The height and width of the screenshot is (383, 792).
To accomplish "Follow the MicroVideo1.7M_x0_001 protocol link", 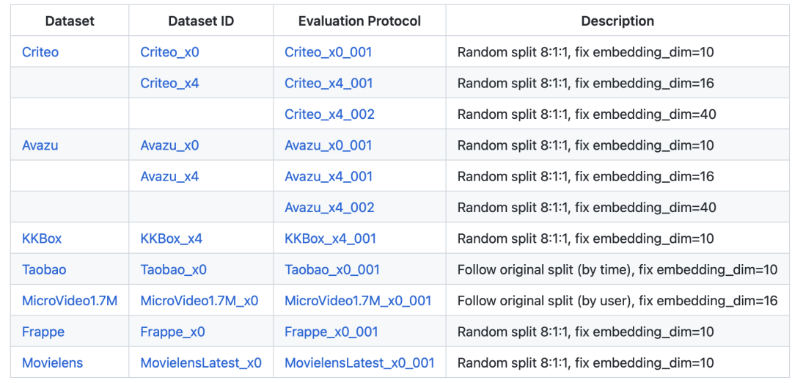I will coord(358,301).
